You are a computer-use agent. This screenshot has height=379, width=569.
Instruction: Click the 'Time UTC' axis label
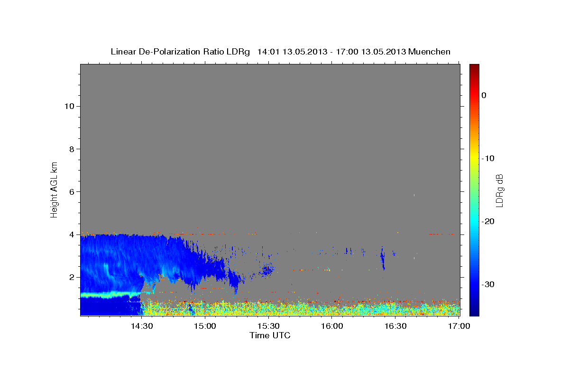point(270,335)
